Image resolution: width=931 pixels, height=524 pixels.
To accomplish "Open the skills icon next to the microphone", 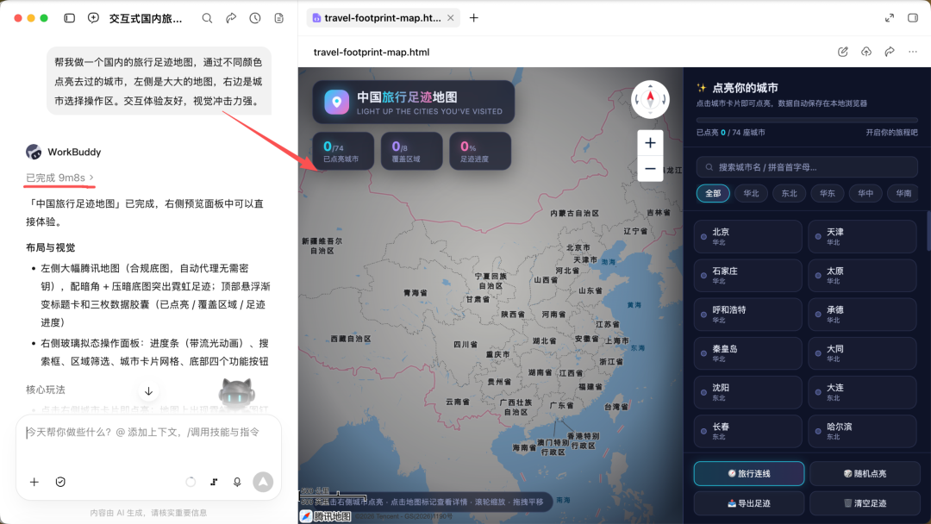I will (x=214, y=482).
